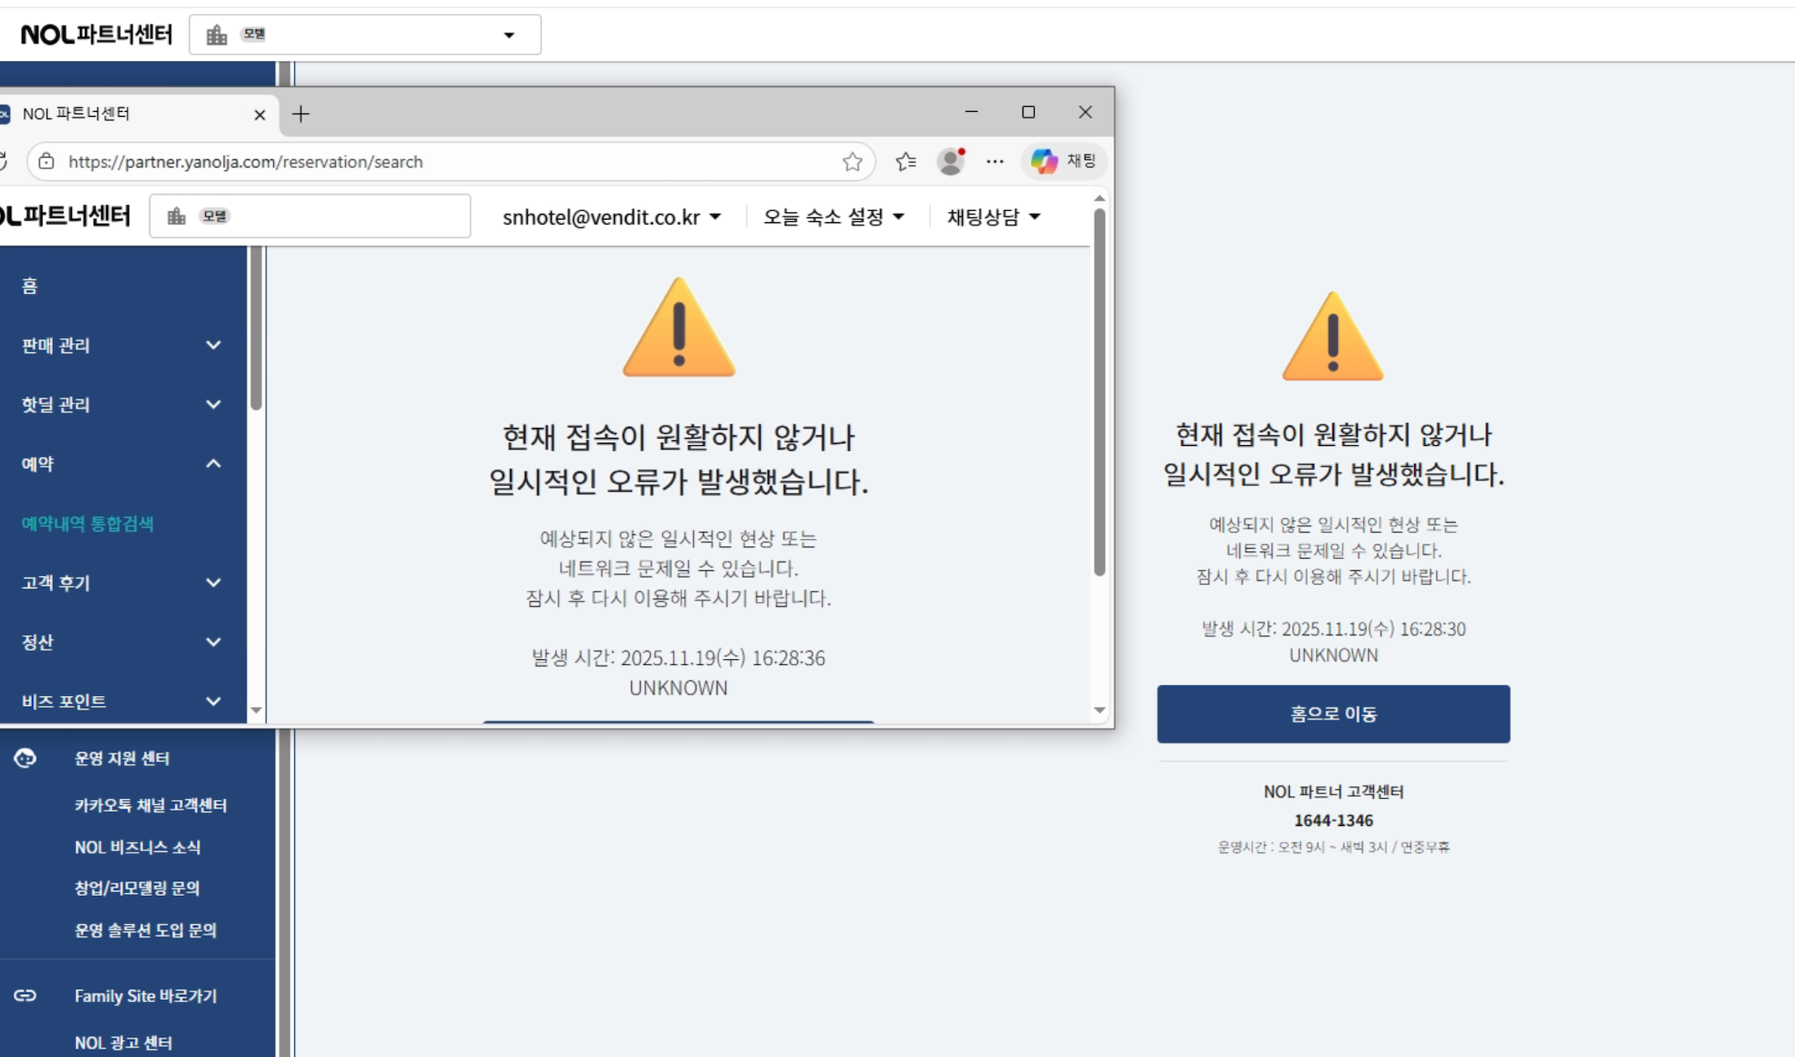Open a new browser tab with plus
Screen dimensions: 1795x1057
pyautogui.click(x=300, y=114)
